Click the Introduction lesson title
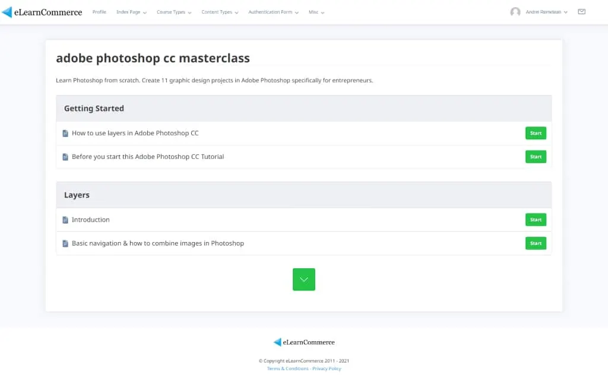The image size is (608, 388). (x=90, y=220)
